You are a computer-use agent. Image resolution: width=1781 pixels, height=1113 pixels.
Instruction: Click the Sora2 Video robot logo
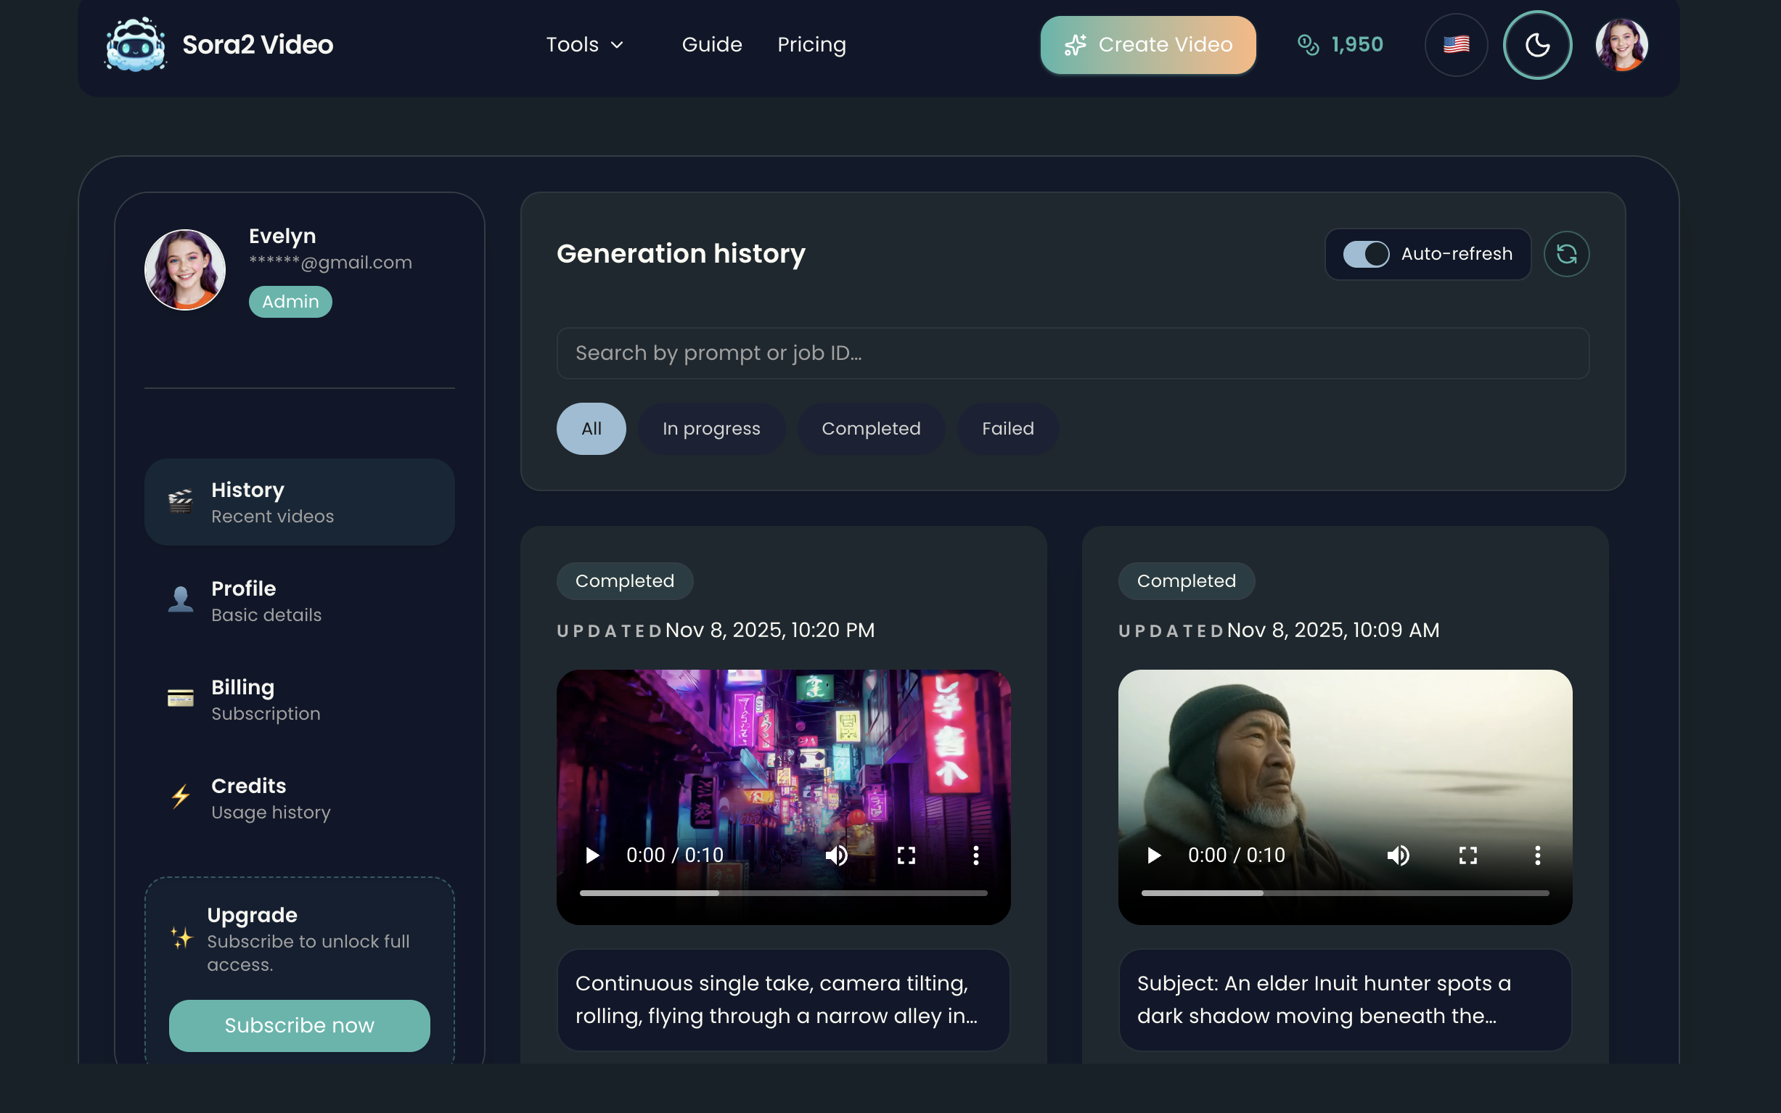coord(136,45)
